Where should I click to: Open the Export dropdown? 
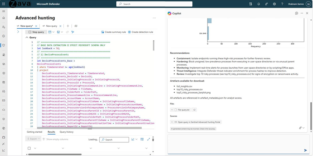pyautogui.click(x=33, y=139)
